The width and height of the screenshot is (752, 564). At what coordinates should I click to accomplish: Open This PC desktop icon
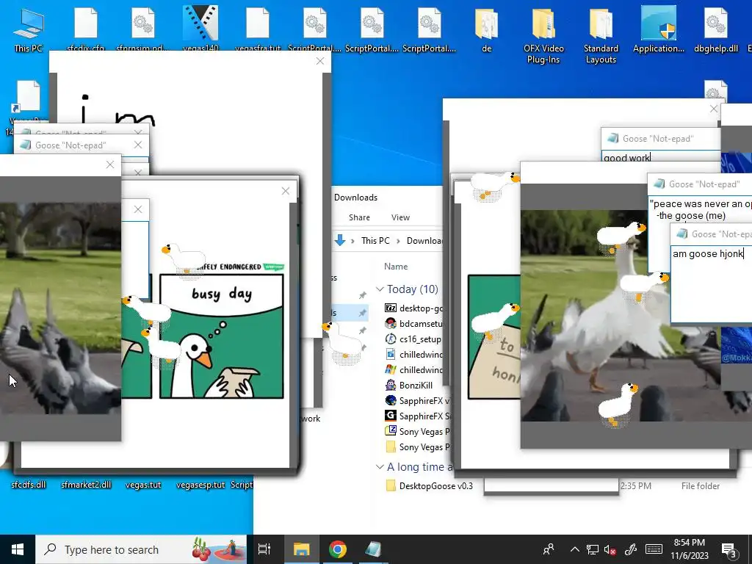click(x=29, y=29)
